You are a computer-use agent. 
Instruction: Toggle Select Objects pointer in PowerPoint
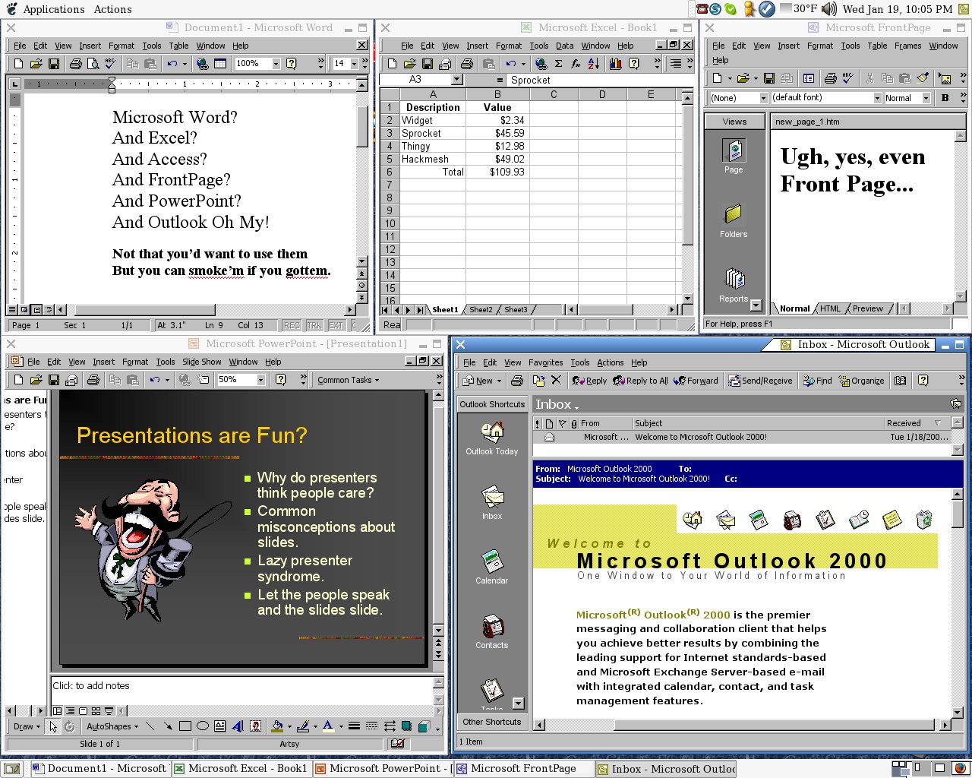click(x=53, y=726)
